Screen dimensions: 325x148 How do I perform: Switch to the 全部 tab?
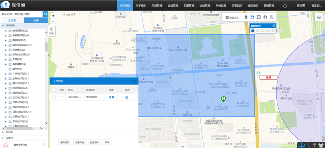[36, 20]
